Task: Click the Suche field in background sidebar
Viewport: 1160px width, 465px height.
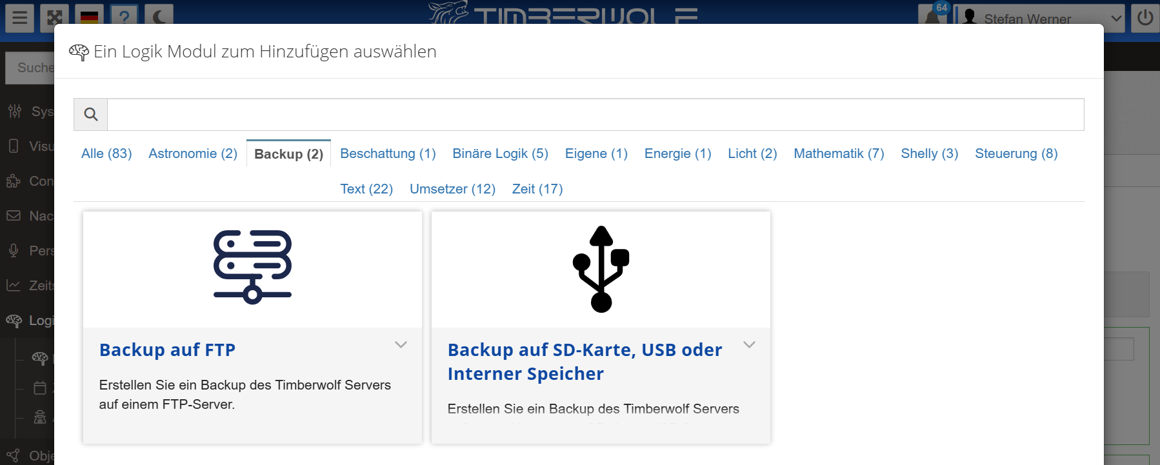Action: (x=30, y=68)
